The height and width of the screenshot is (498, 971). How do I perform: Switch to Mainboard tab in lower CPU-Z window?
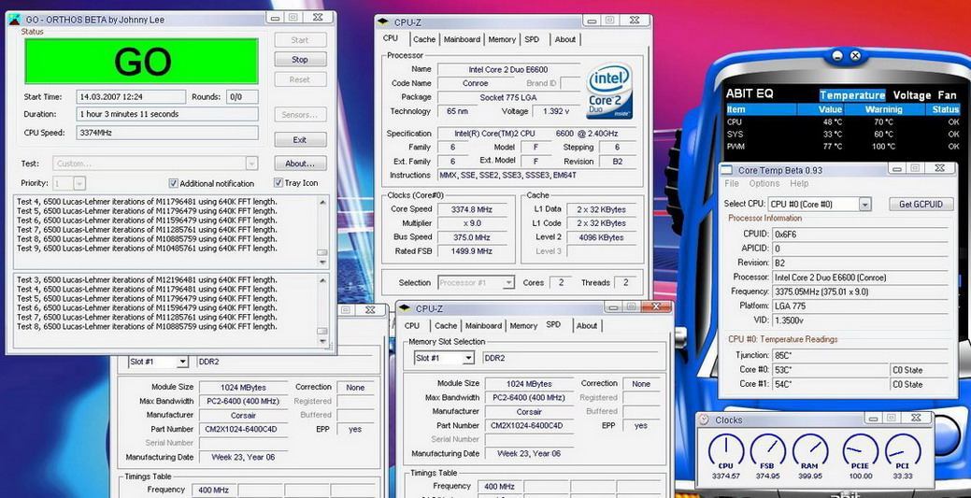pos(484,326)
